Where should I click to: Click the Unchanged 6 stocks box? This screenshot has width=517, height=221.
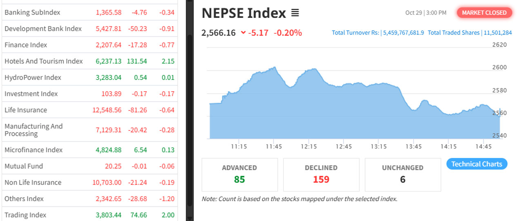403,174
